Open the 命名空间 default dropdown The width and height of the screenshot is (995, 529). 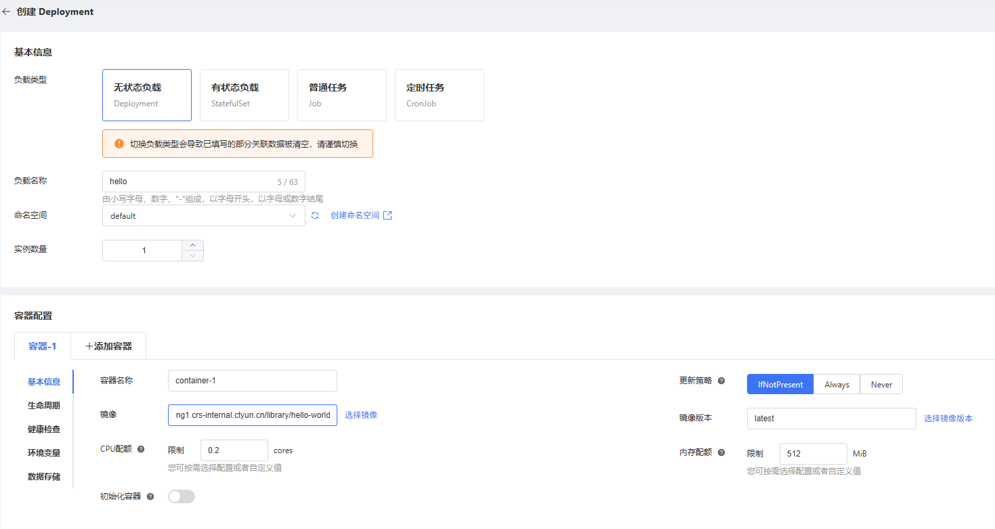pos(203,216)
